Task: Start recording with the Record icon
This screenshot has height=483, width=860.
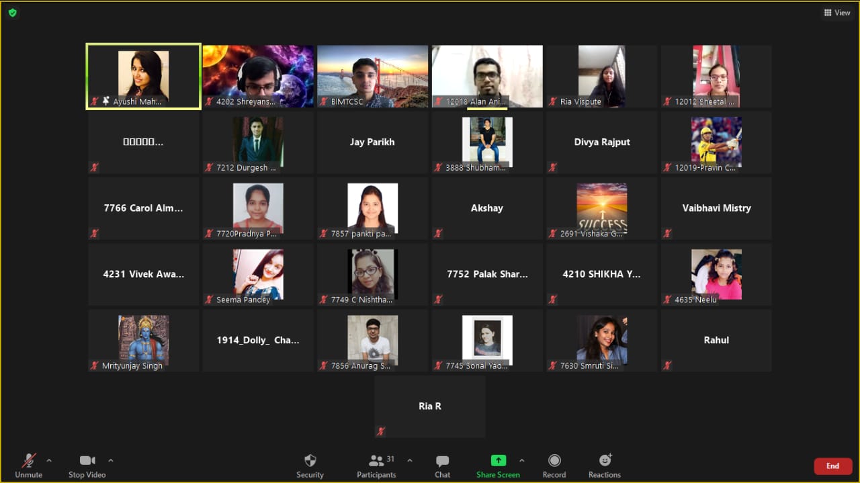Action: 554,461
